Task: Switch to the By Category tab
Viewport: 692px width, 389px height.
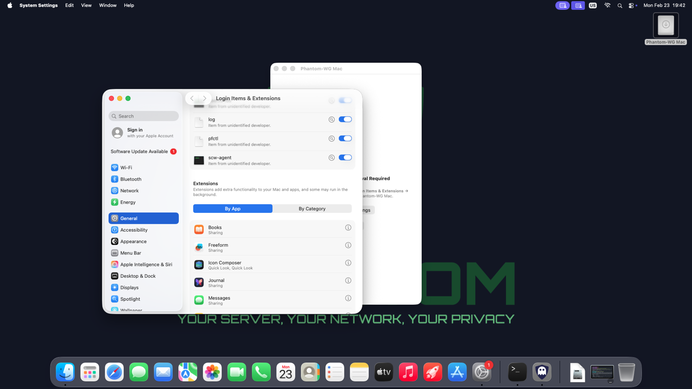Action: click(x=312, y=209)
